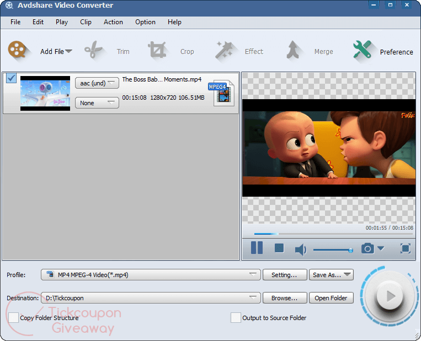Start conversion with the big play button
The width and height of the screenshot is (421, 341).
[x=390, y=296]
